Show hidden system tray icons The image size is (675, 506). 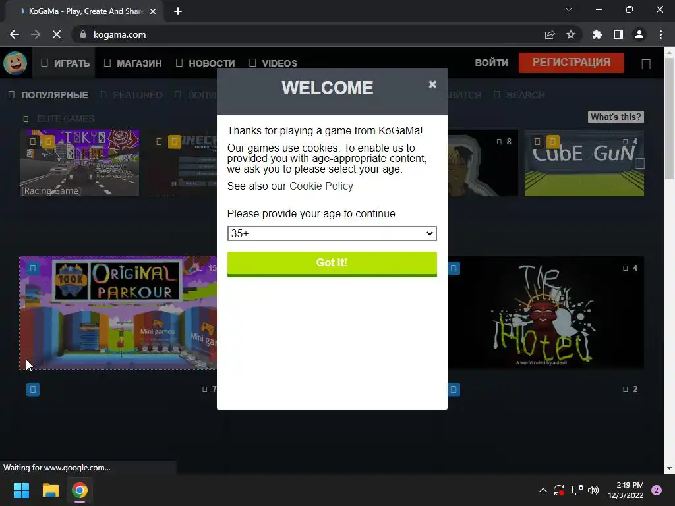click(x=543, y=490)
